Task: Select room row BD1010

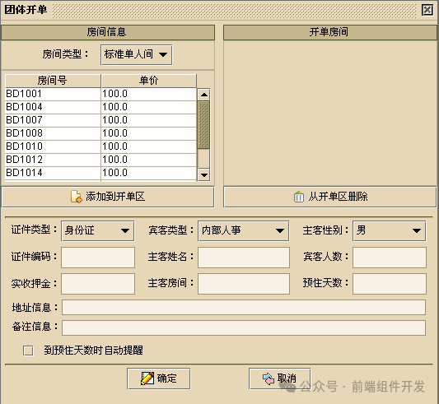Action: pos(100,146)
